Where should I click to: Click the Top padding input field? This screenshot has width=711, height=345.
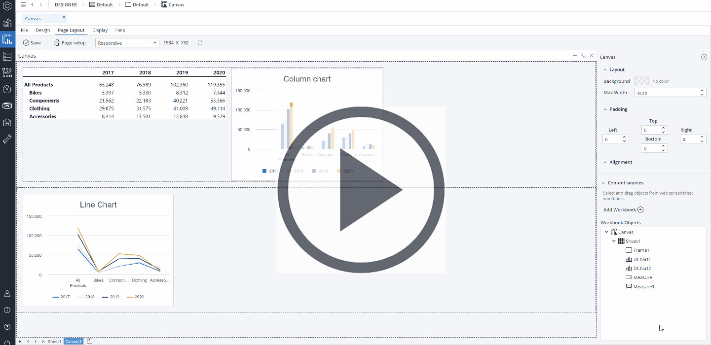[651, 130]
